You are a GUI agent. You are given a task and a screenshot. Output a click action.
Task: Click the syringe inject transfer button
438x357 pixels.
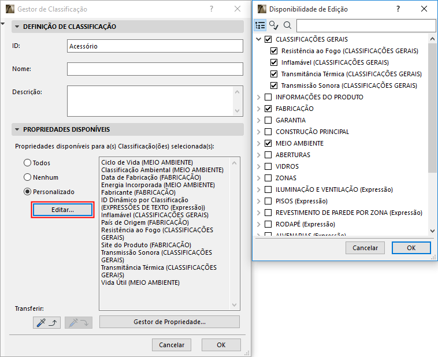(x=79, y=323)
